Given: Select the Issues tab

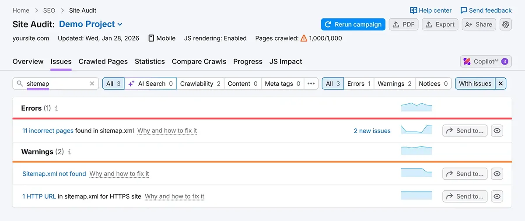Looking at the screenshot, I should [x=61, y=61].
